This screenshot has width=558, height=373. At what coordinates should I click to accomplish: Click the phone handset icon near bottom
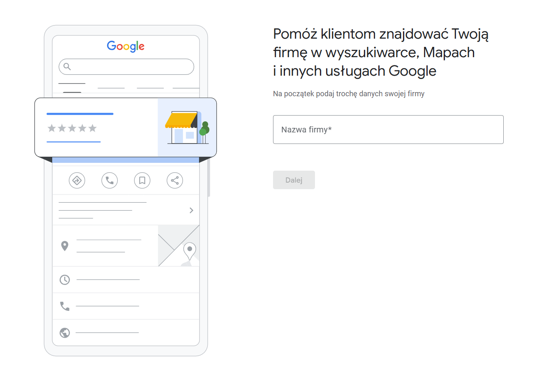[x=65, y=306]
